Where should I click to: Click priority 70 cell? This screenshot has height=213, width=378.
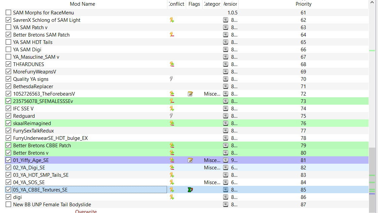point(303,79)
